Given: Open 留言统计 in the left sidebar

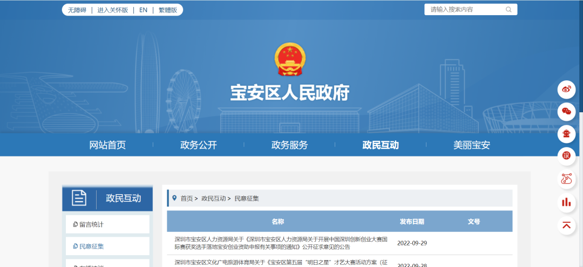Looking at the screenshot, I should point(107,224).
